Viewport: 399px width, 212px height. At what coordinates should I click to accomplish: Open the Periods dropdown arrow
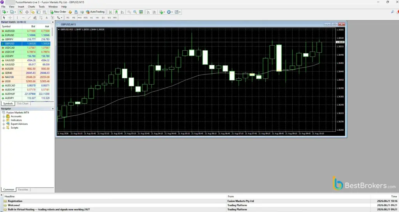(172, 12)
